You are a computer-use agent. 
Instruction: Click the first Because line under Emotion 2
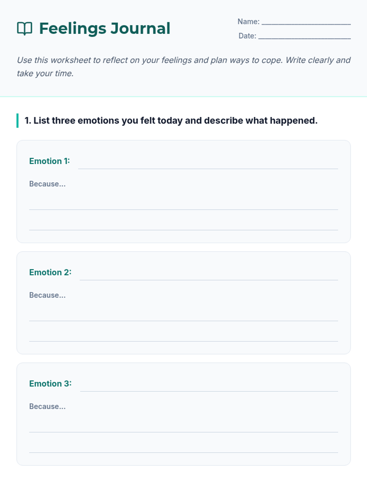click(x=183, y=317)
